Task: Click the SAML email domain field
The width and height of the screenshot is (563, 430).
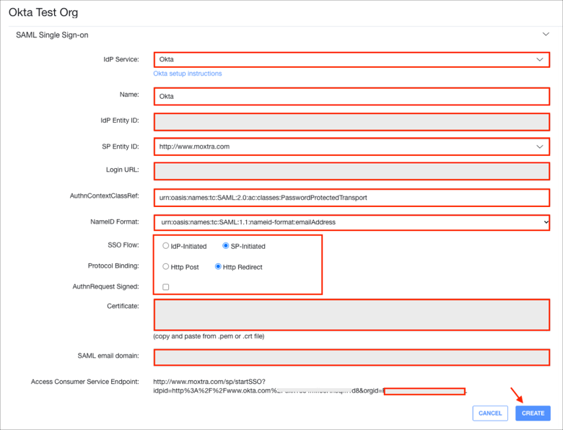Action: 352,357
